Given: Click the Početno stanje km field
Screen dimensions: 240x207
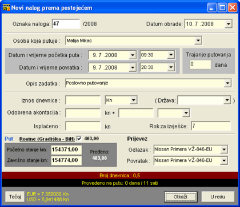Looking at the screenshot, I should pos(66,150).
